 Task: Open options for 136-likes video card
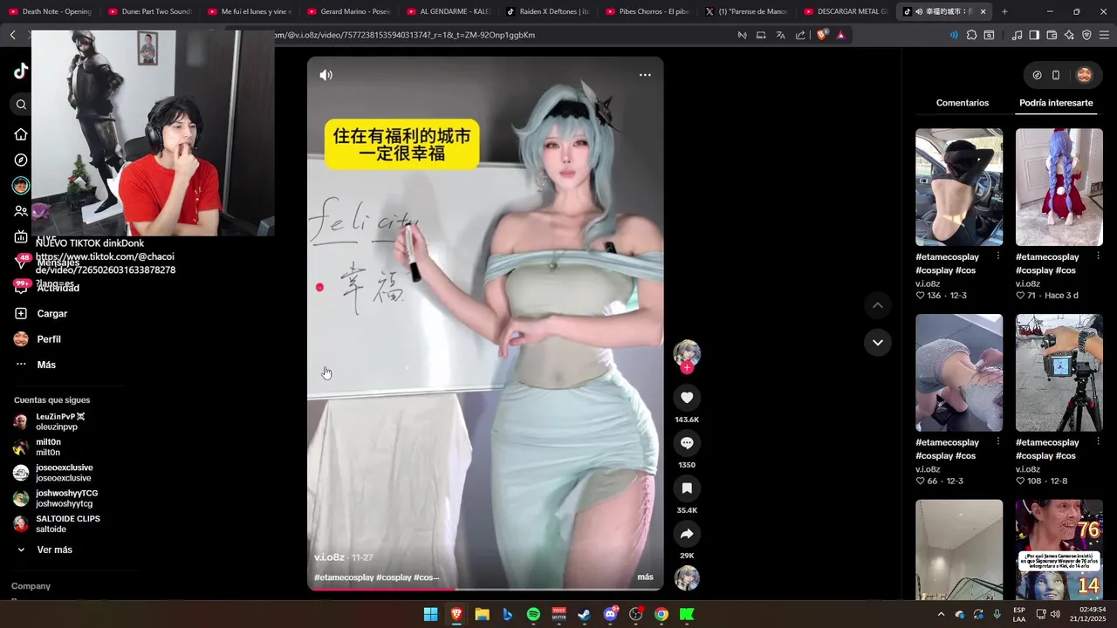click(999, 257)
